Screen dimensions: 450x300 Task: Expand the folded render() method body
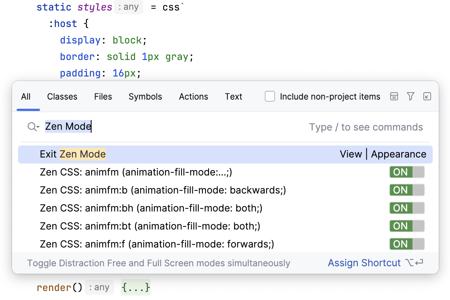point(136,287)
